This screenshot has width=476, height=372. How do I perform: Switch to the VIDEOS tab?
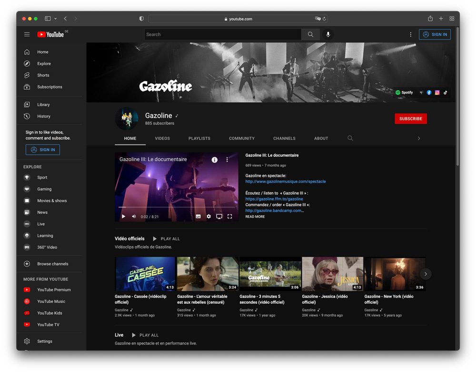tap(162, 138)
